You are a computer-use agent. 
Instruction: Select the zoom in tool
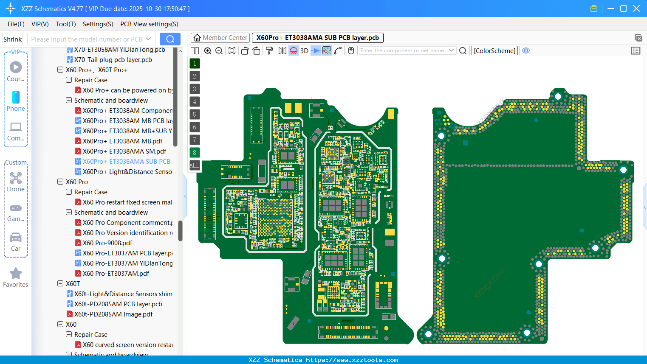pyautogui.click(x=208, y=50)
